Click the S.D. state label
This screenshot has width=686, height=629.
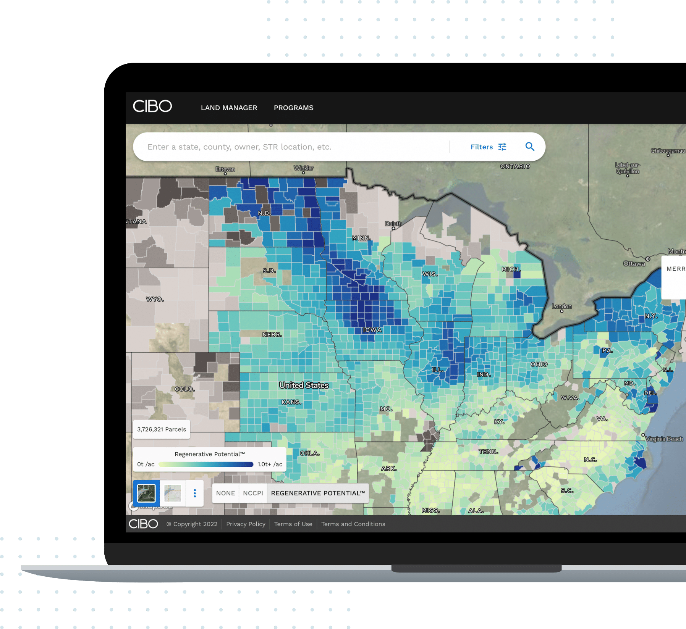point(269,271)
